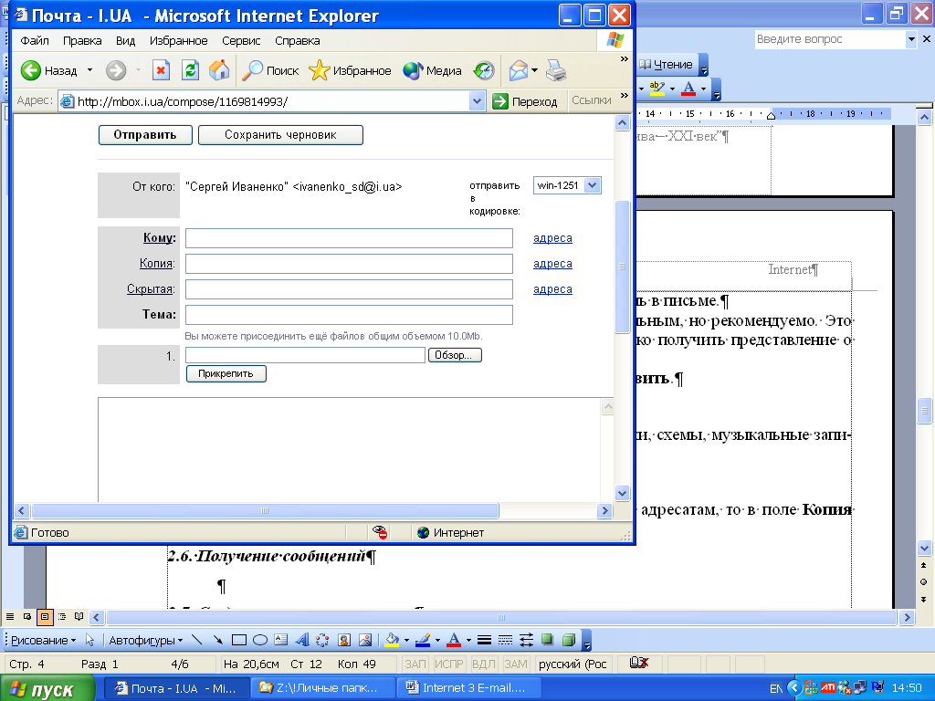Image resolution: width=935 pixels, height=701 pixels.
Task: Choose Arrow Style in Drawing toolbar
Action: tap(526, 640)
